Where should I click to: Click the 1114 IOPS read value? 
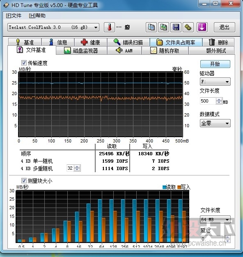[115, 168]
